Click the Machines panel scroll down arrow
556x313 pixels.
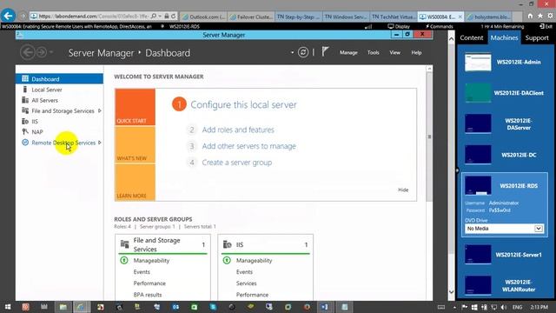point(452,292)
